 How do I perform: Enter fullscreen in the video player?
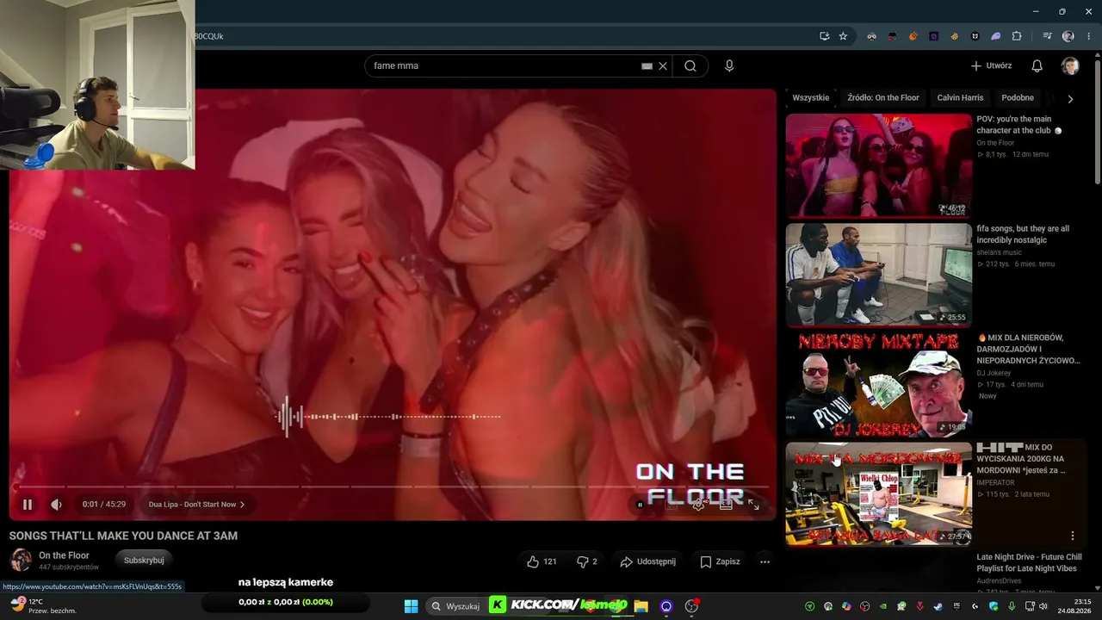coord(753,505)
